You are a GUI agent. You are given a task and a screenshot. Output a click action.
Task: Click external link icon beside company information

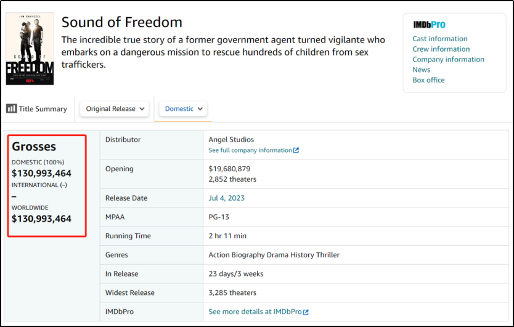tap(296, 150)
